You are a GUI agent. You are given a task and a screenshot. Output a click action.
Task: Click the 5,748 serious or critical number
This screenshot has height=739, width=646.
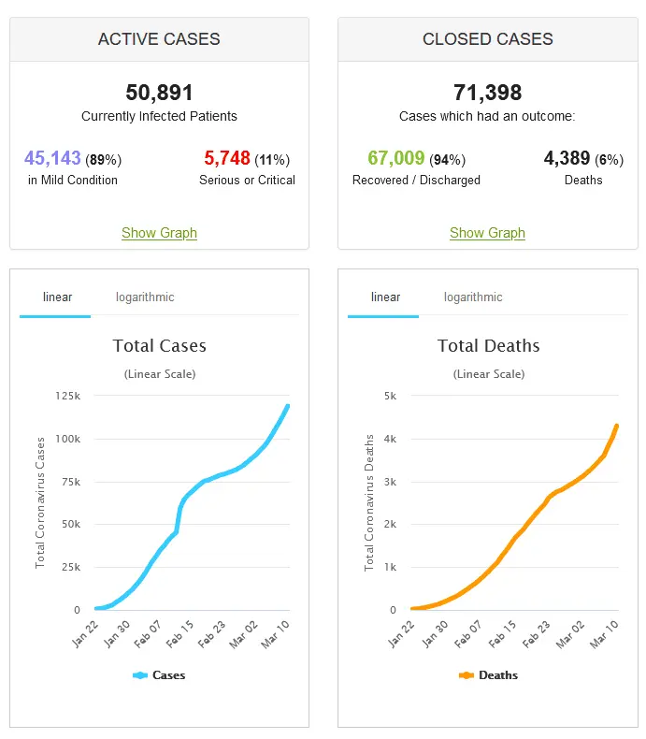[x=226, y=159]
